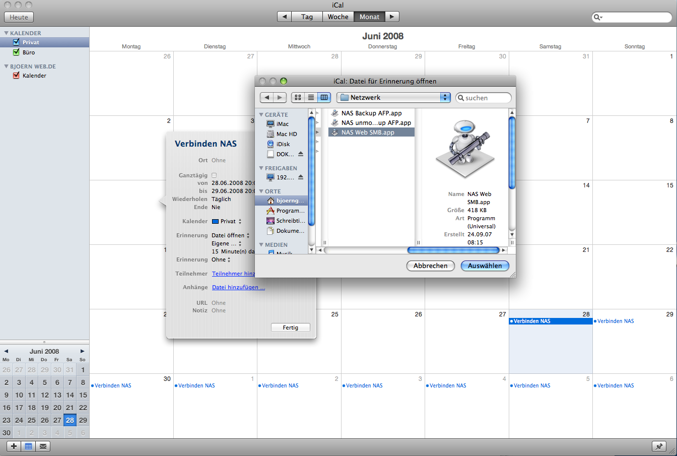Switch file dialog to list view
Screen dimensions: 677x456
coord(311,97)
